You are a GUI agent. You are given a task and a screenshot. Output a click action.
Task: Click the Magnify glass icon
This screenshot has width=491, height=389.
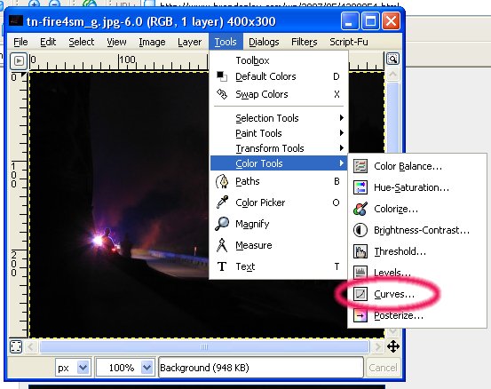click(x=222, y=224)
